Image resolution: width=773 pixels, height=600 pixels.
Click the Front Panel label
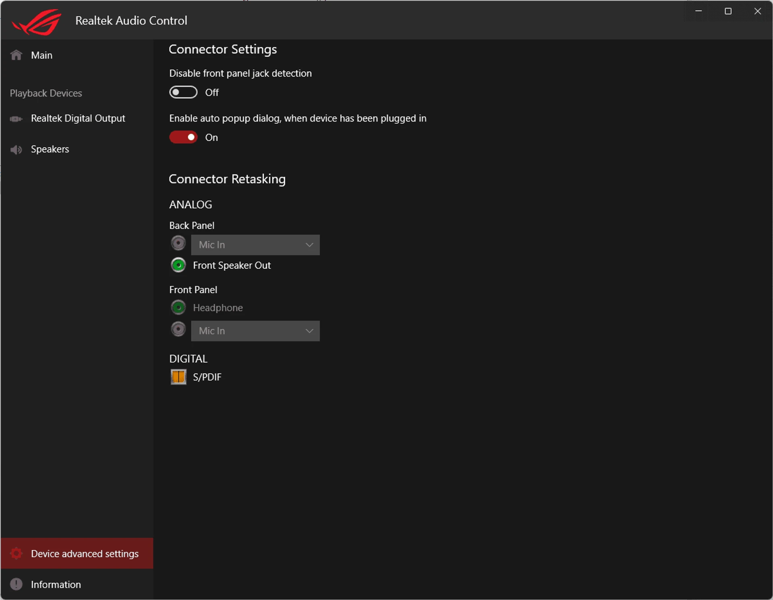click(x=193, y=290)
